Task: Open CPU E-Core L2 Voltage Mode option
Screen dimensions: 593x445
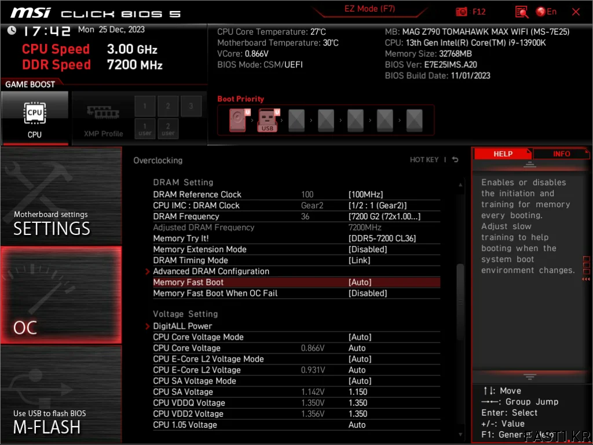Action: [x=296, y=359]
